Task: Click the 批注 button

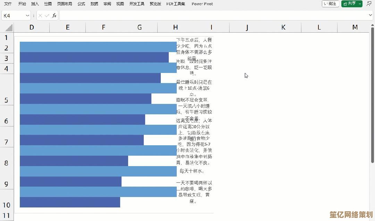Action: tap(330, 4)
